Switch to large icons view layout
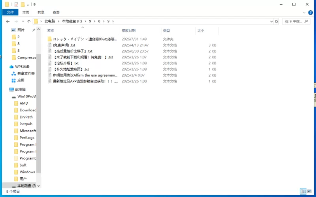Screen dimensions: 316x197 (309, 191)
